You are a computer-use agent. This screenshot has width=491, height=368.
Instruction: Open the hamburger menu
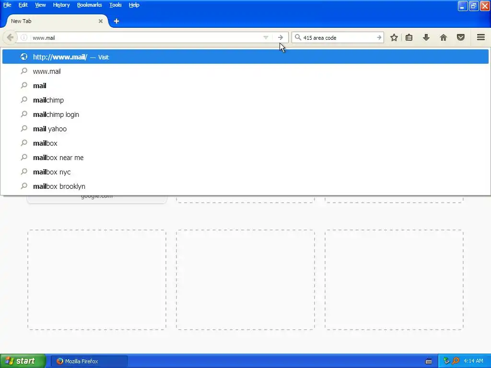tap(481, 37)
